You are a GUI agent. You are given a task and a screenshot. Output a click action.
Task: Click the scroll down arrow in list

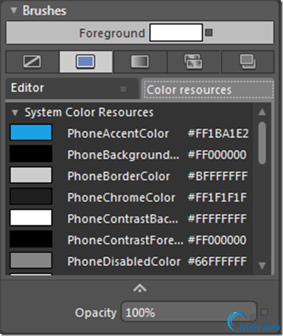pos(262,265)
